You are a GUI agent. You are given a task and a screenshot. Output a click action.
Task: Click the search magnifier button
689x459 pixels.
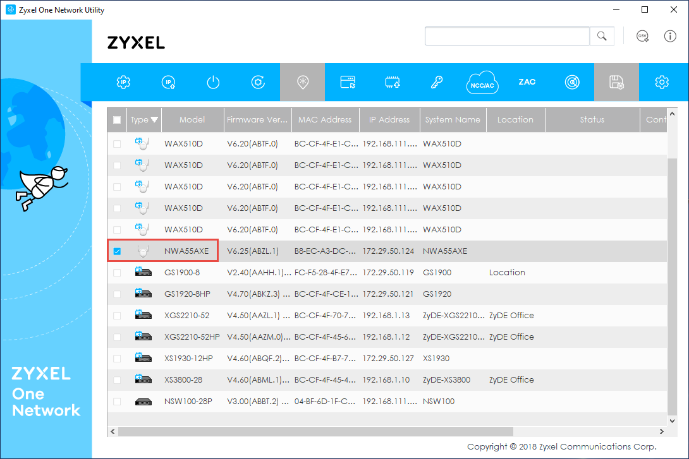(x=602, y=36)
